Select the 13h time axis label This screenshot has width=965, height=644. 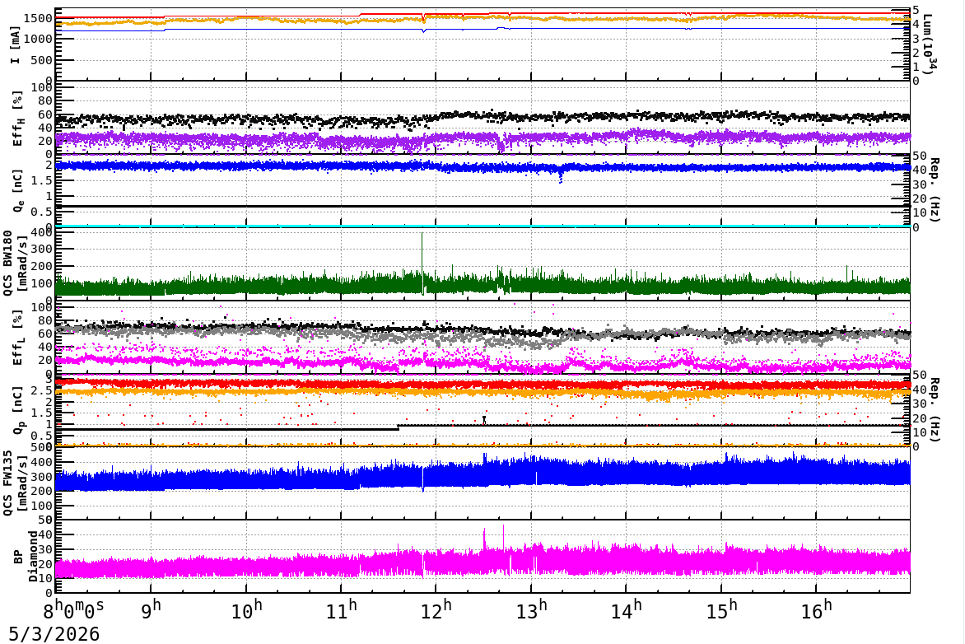tap(530, 609)
